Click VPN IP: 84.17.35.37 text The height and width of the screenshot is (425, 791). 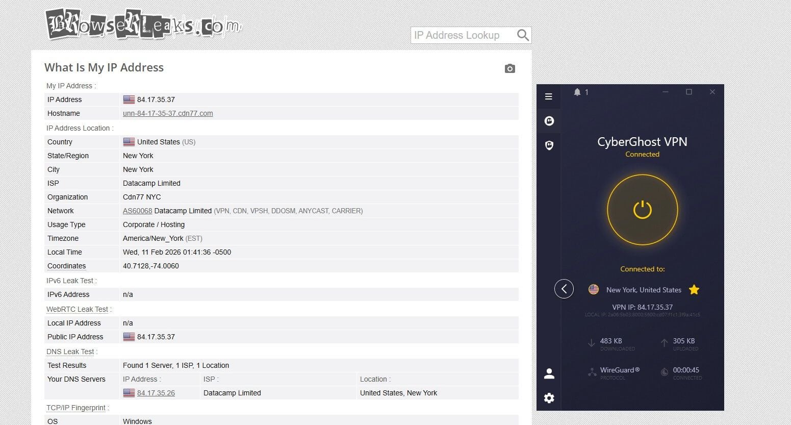point(642,307)
